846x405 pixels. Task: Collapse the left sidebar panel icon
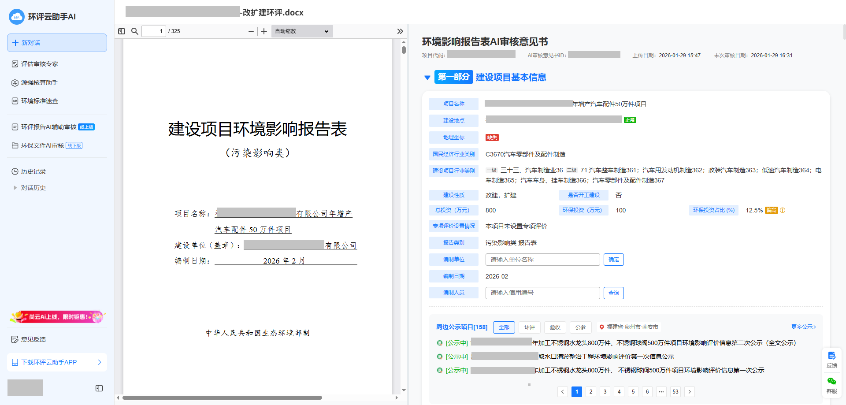[x=99, y=388]
